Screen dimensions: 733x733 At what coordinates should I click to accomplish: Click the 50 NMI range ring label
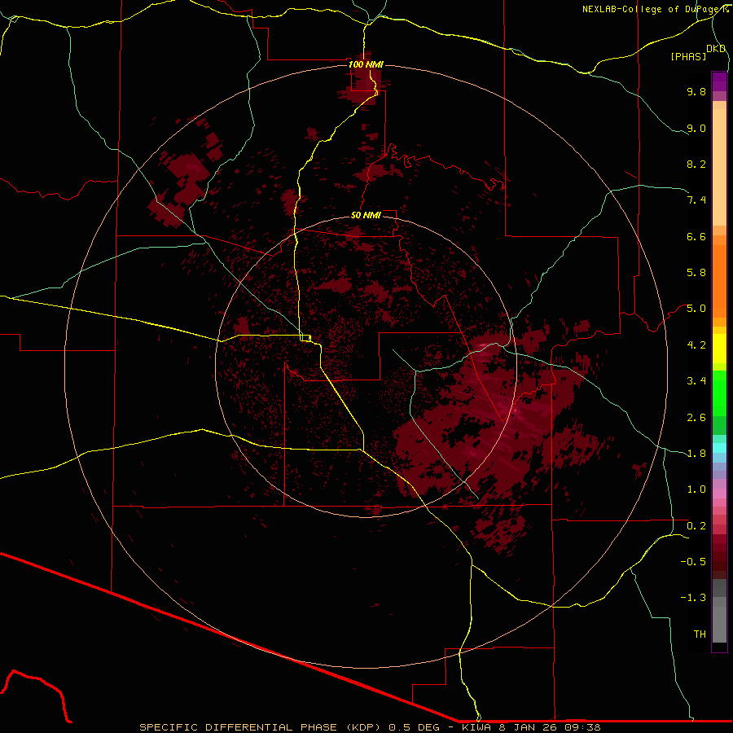(366, 215)
